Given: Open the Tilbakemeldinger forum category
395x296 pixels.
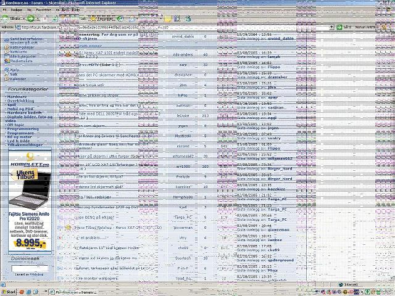Looking at the screenshot, I should (25, 145).
